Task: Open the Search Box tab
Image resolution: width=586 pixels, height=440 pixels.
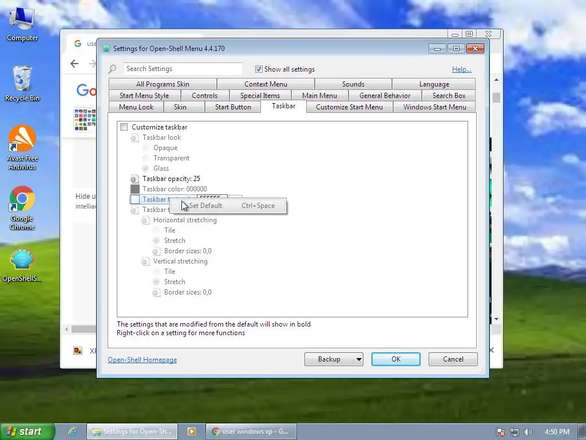Action: [x=449, y=96]
